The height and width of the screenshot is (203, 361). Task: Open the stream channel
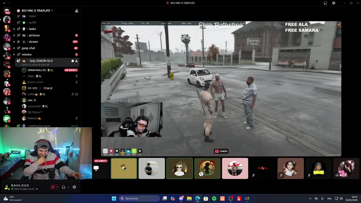[x=47, y=42]
